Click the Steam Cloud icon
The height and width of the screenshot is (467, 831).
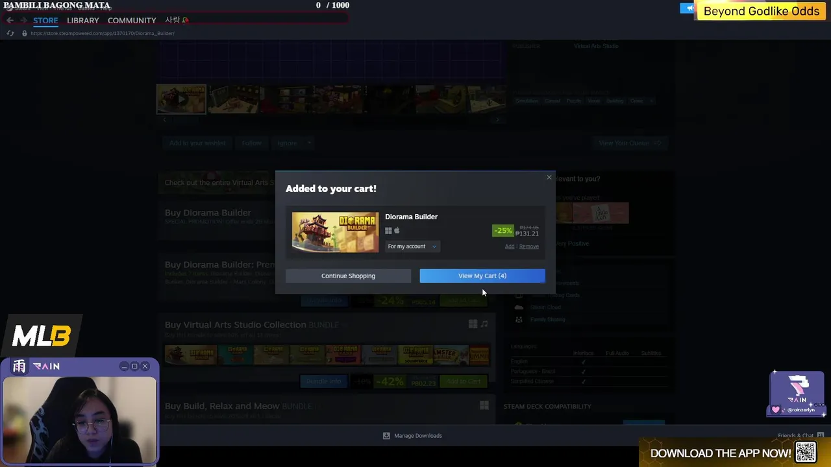[x=519, y=307]
